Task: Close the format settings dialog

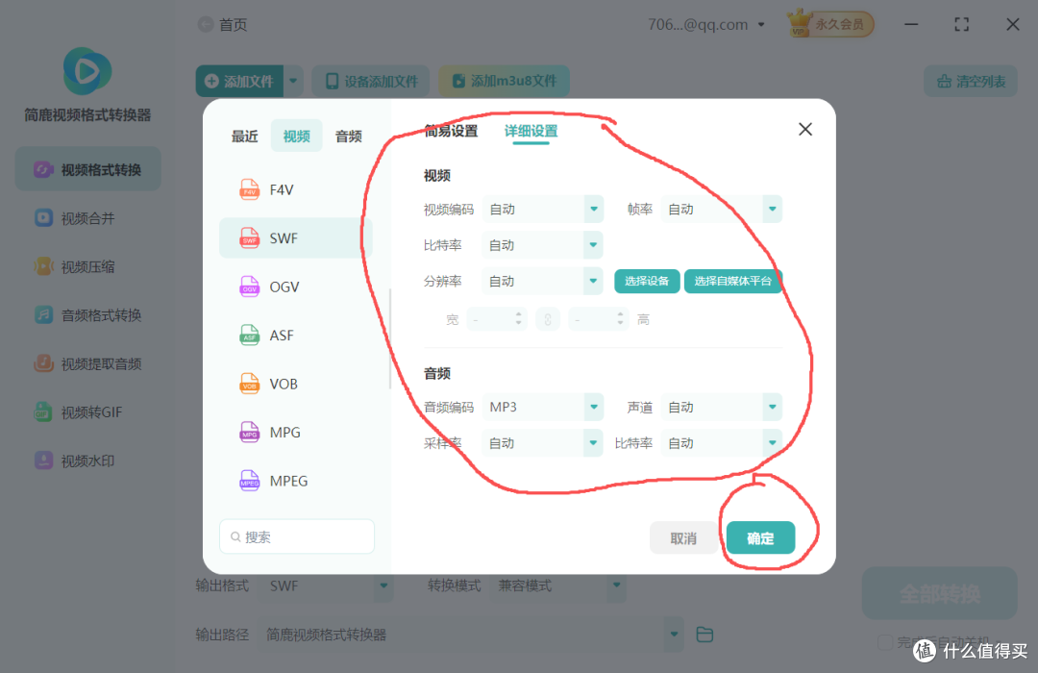Action: click(805, 129)
